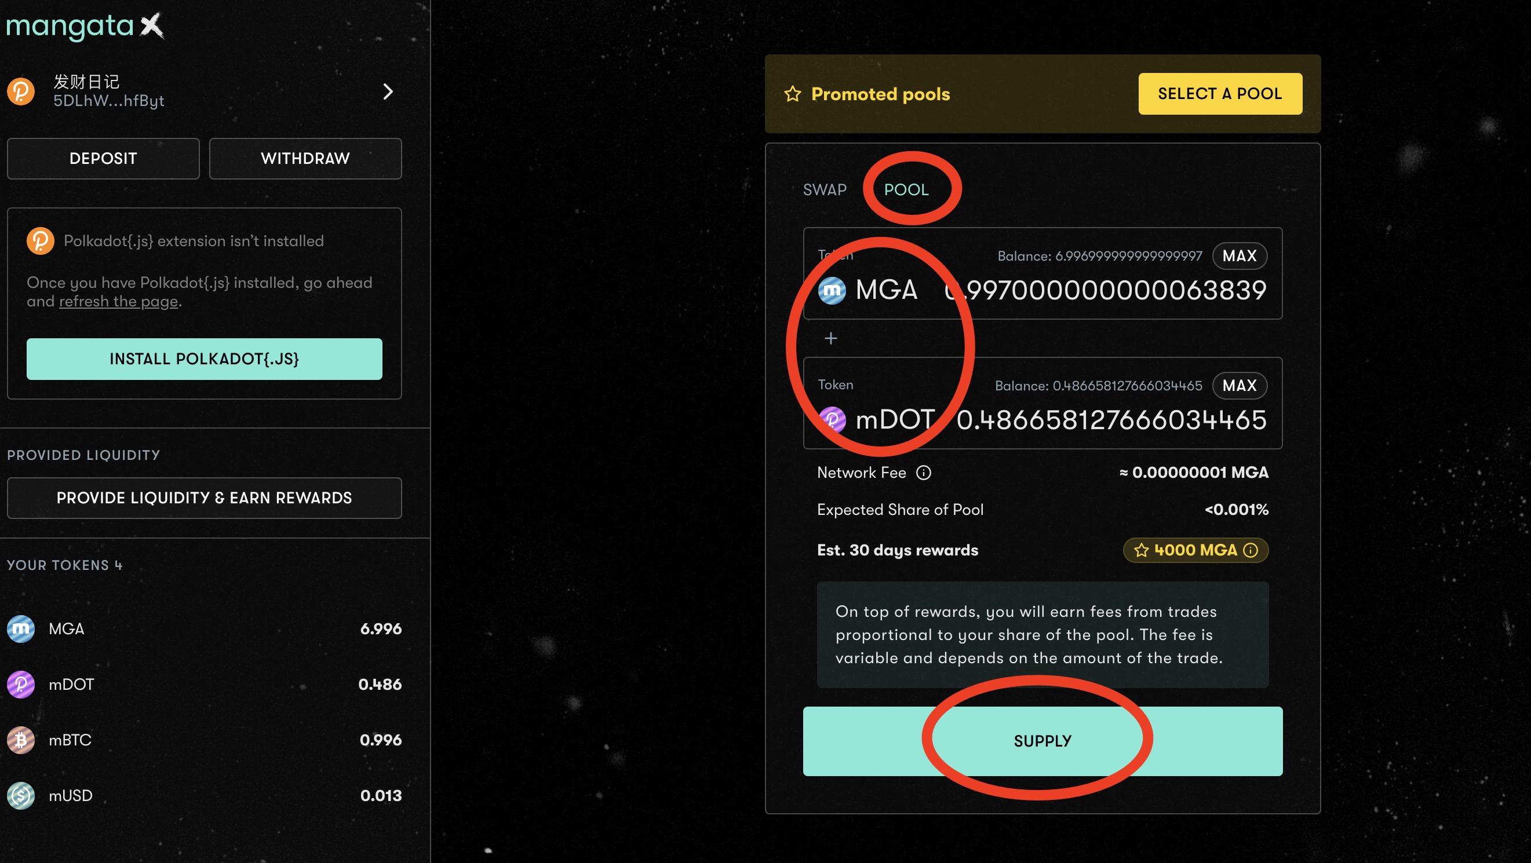The width and height of the screenshot is (1531, 863).
Task: Switch to the POOL tab
Action: (x=906, y=190)
